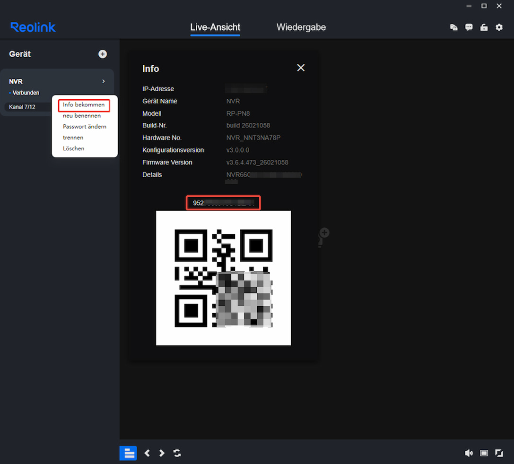Choose Passwort ändern from menu
The width and height of the screenshot is (514, 464).
click(x=85, y=127)
